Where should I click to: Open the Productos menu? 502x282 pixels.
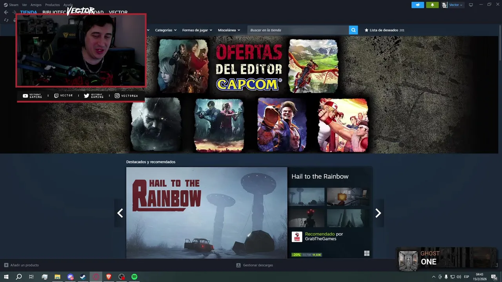click(x=52, y=5)
